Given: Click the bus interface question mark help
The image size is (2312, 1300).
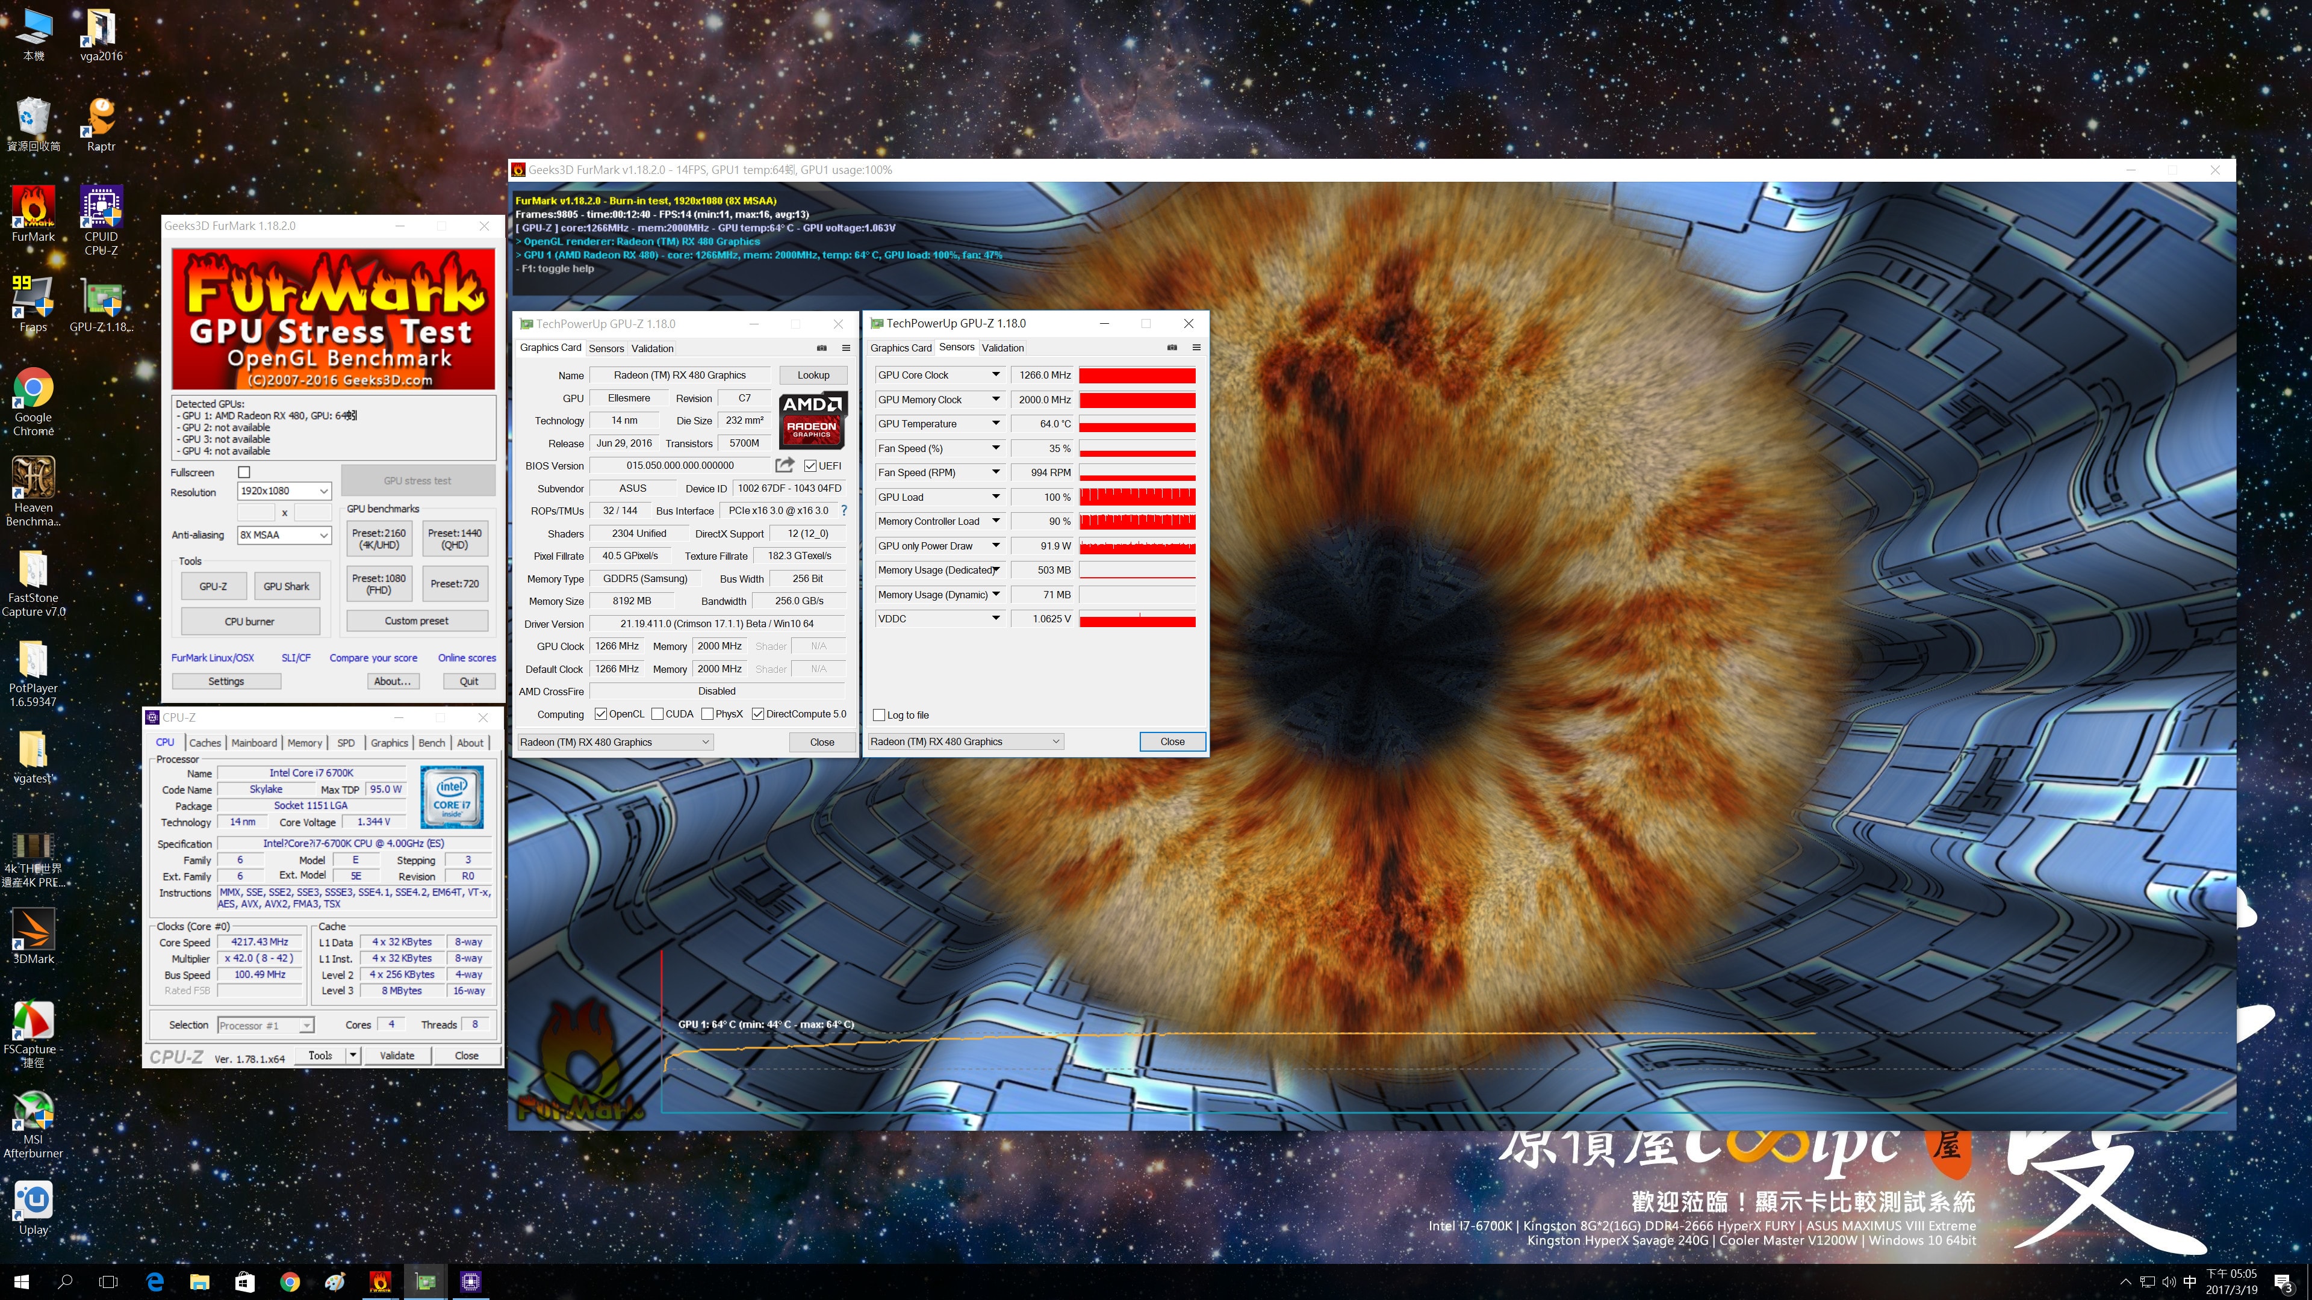Looking at the screenshot, I should [x=844, y=510].
